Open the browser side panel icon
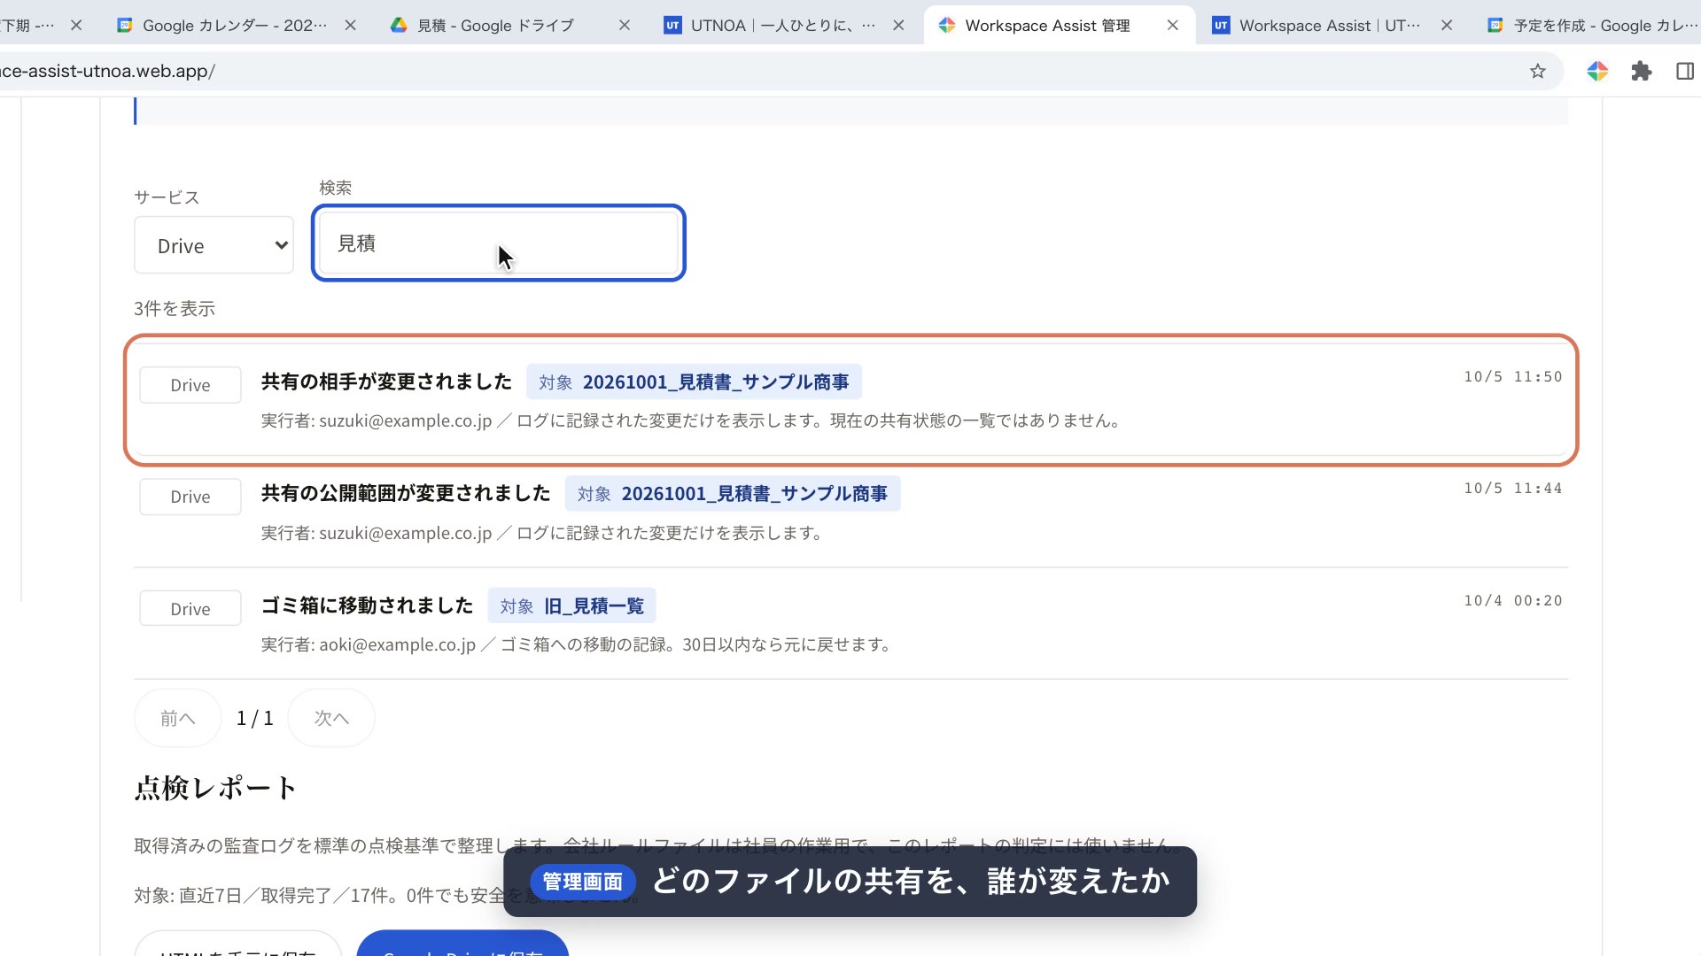 1685,72
